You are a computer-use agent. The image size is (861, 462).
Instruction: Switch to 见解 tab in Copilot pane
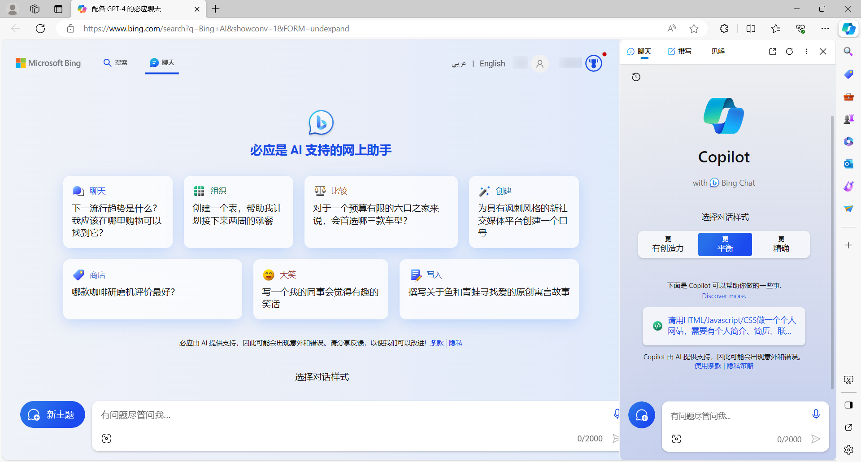click(718, 52)
